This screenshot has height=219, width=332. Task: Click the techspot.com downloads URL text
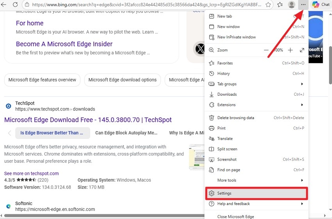(55, 109)
